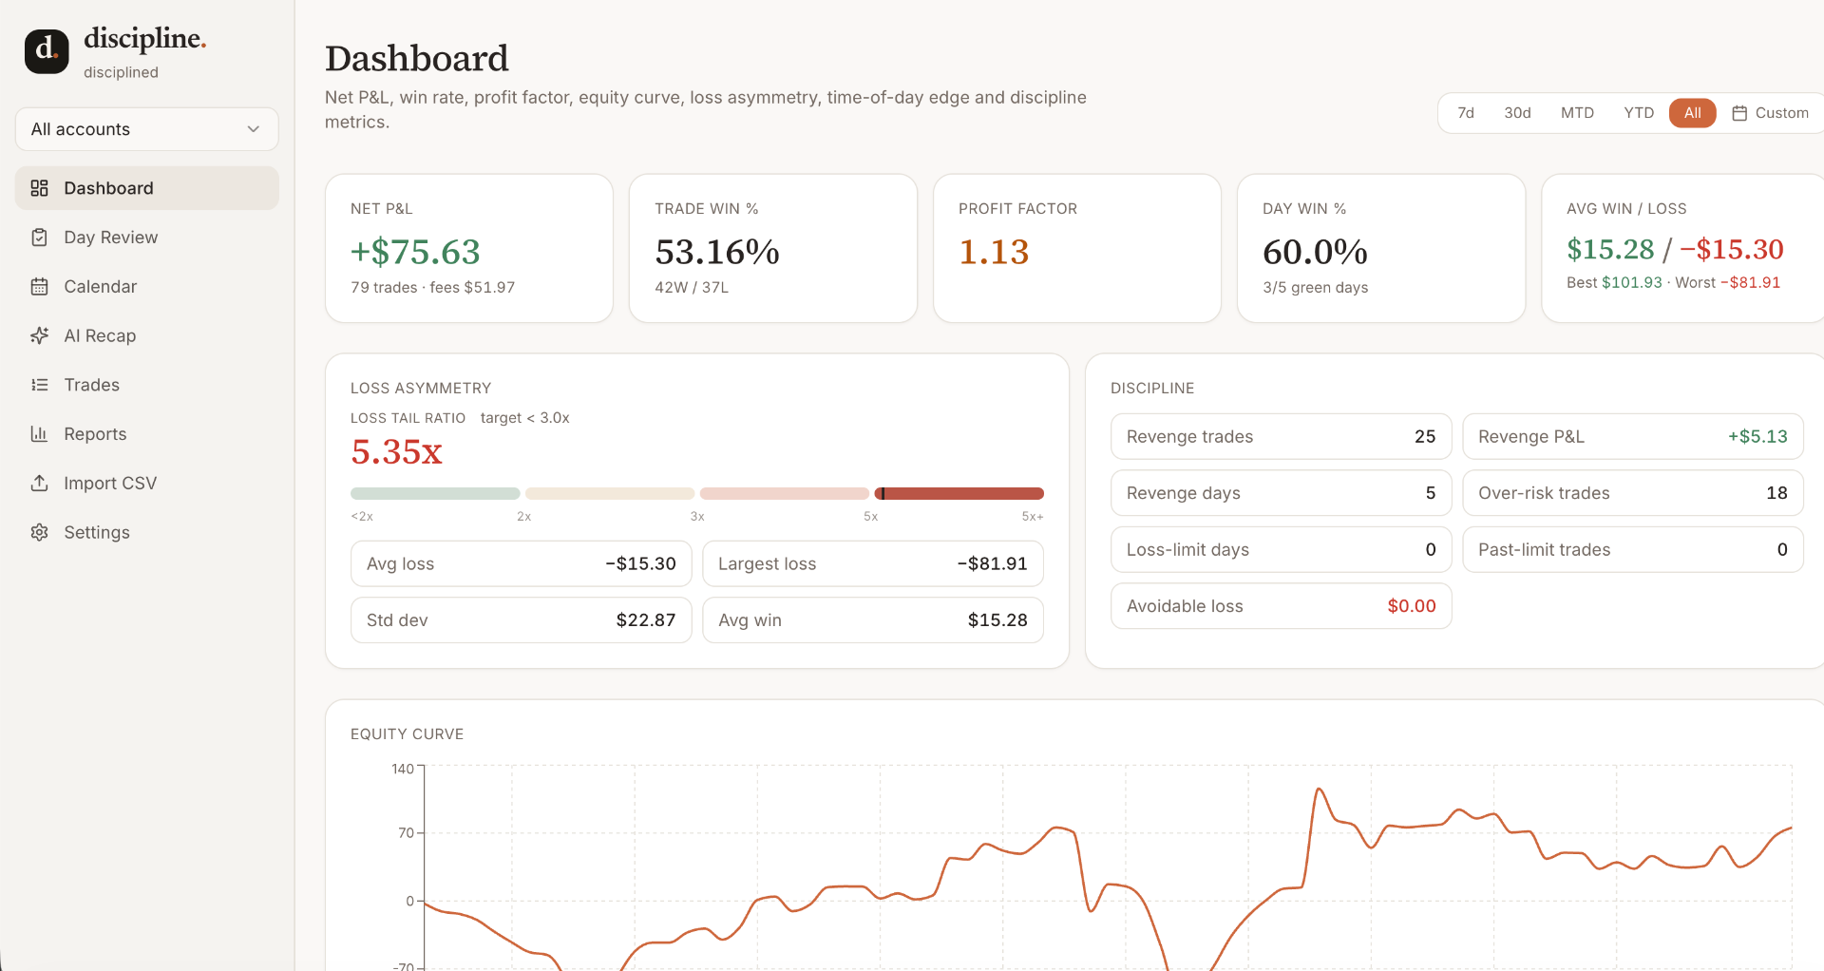
Task: Click the Over-risk trades row
Action: point(1633,493)
